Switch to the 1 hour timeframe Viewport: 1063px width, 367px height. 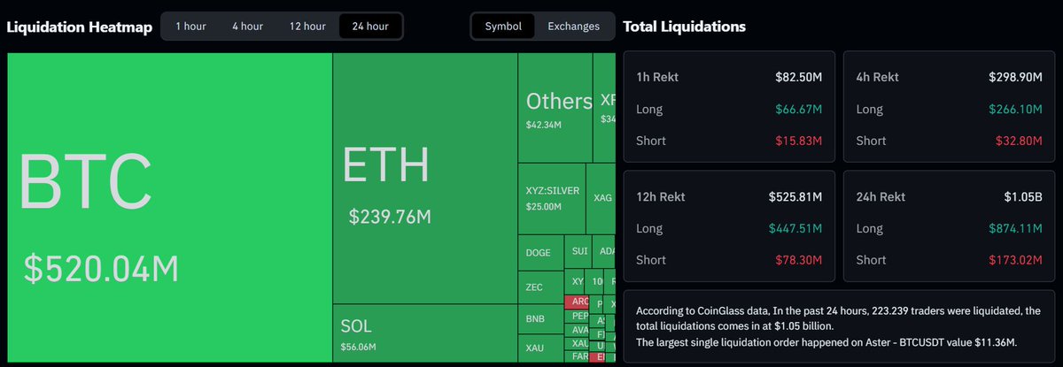(190, 27)
